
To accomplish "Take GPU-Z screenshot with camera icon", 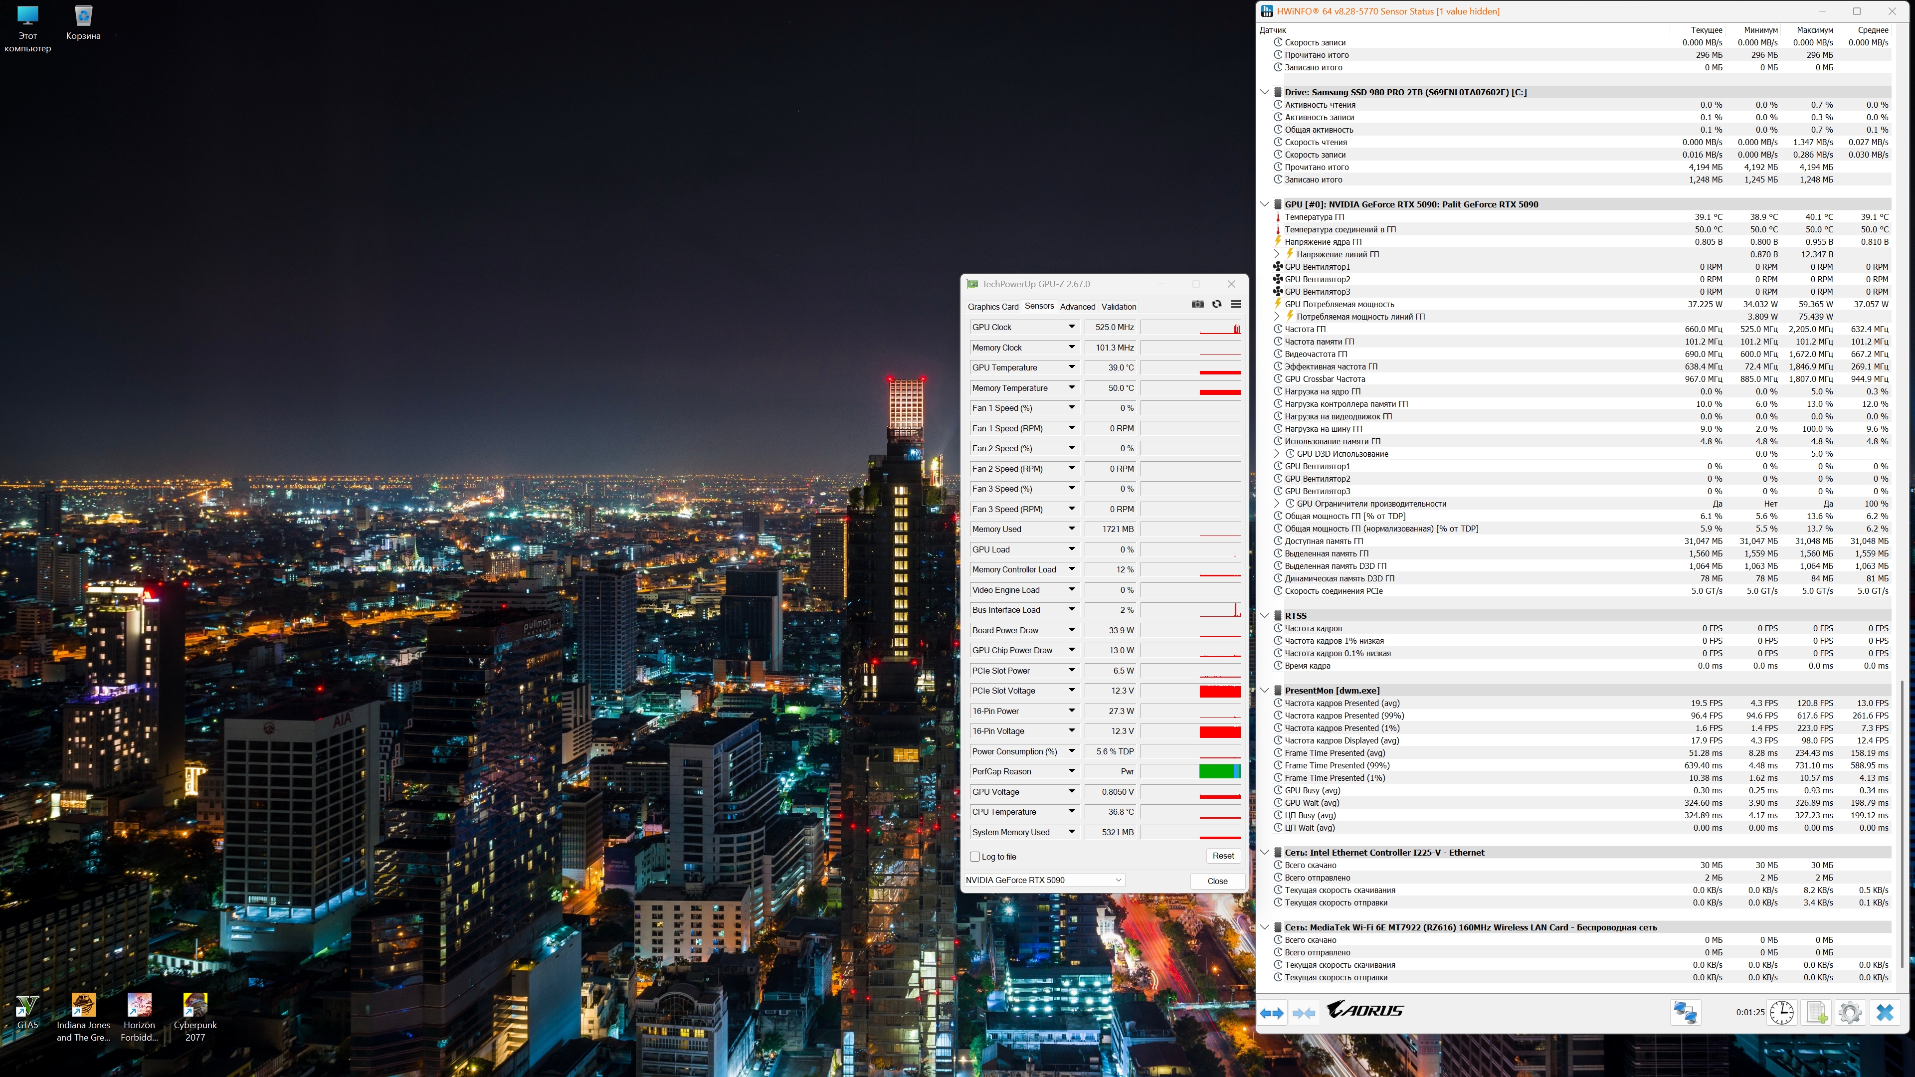I will click(x=1197, y=304).
